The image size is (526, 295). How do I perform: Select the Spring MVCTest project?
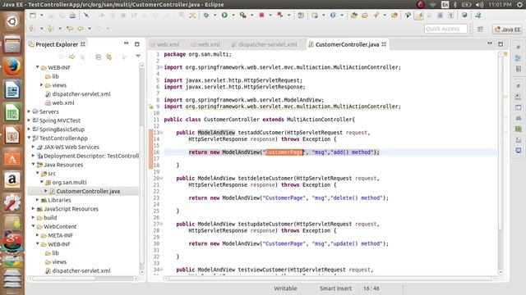(x=60, y=120)
